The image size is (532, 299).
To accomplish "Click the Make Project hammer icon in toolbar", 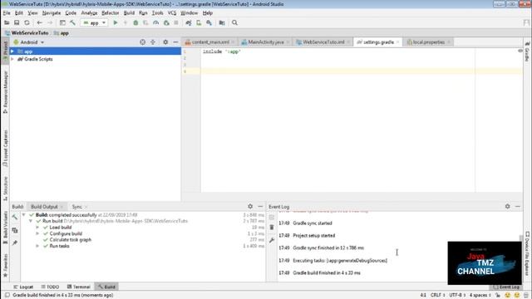I will pyautogui.click(x=72, y=22).
